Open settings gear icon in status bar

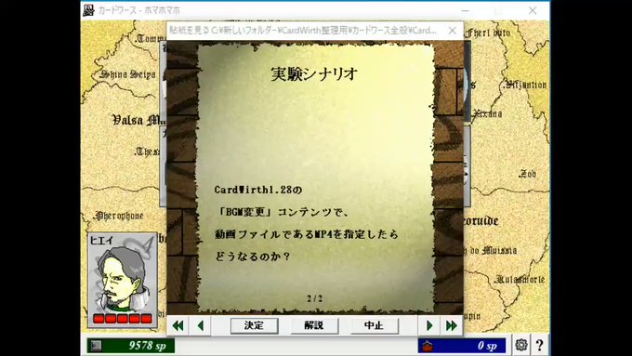pyautogui.click(x=521, y=345)
